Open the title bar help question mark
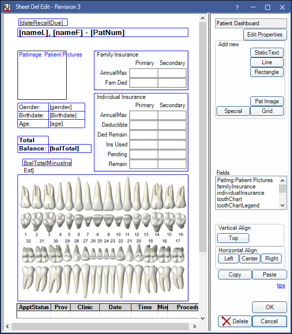292x334 pixels. click(x=237, y=7)
